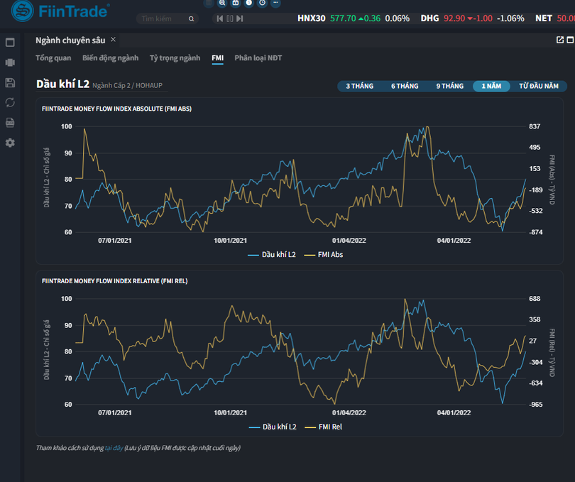Select the TỪ ĐẦU NĂM time range

(x=538, y=86)
